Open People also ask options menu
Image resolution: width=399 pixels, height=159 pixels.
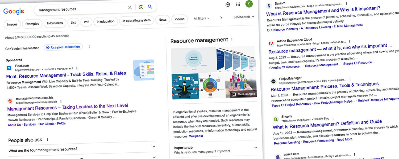tap(47, 139)
